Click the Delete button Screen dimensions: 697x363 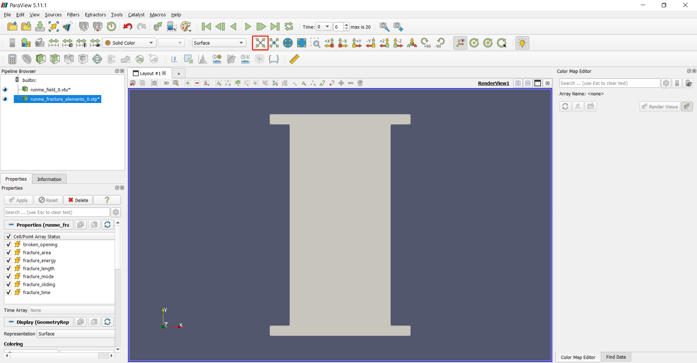78,200
